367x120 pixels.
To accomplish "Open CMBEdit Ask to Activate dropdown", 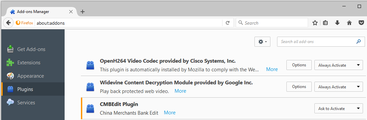I will [338, 109].
